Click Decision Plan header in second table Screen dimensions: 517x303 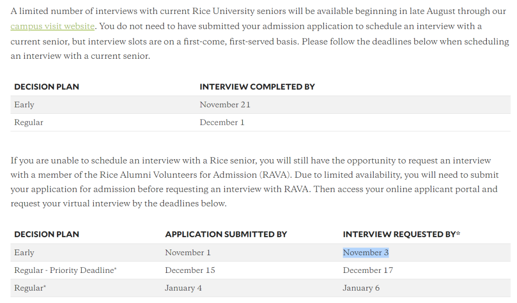coord(46,234)
